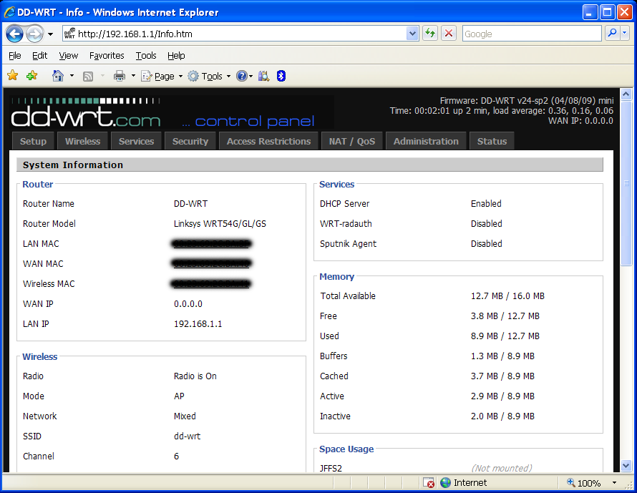Click JFFS2 (Not mounted) text
637x493 pixels.
coord(501,468)
